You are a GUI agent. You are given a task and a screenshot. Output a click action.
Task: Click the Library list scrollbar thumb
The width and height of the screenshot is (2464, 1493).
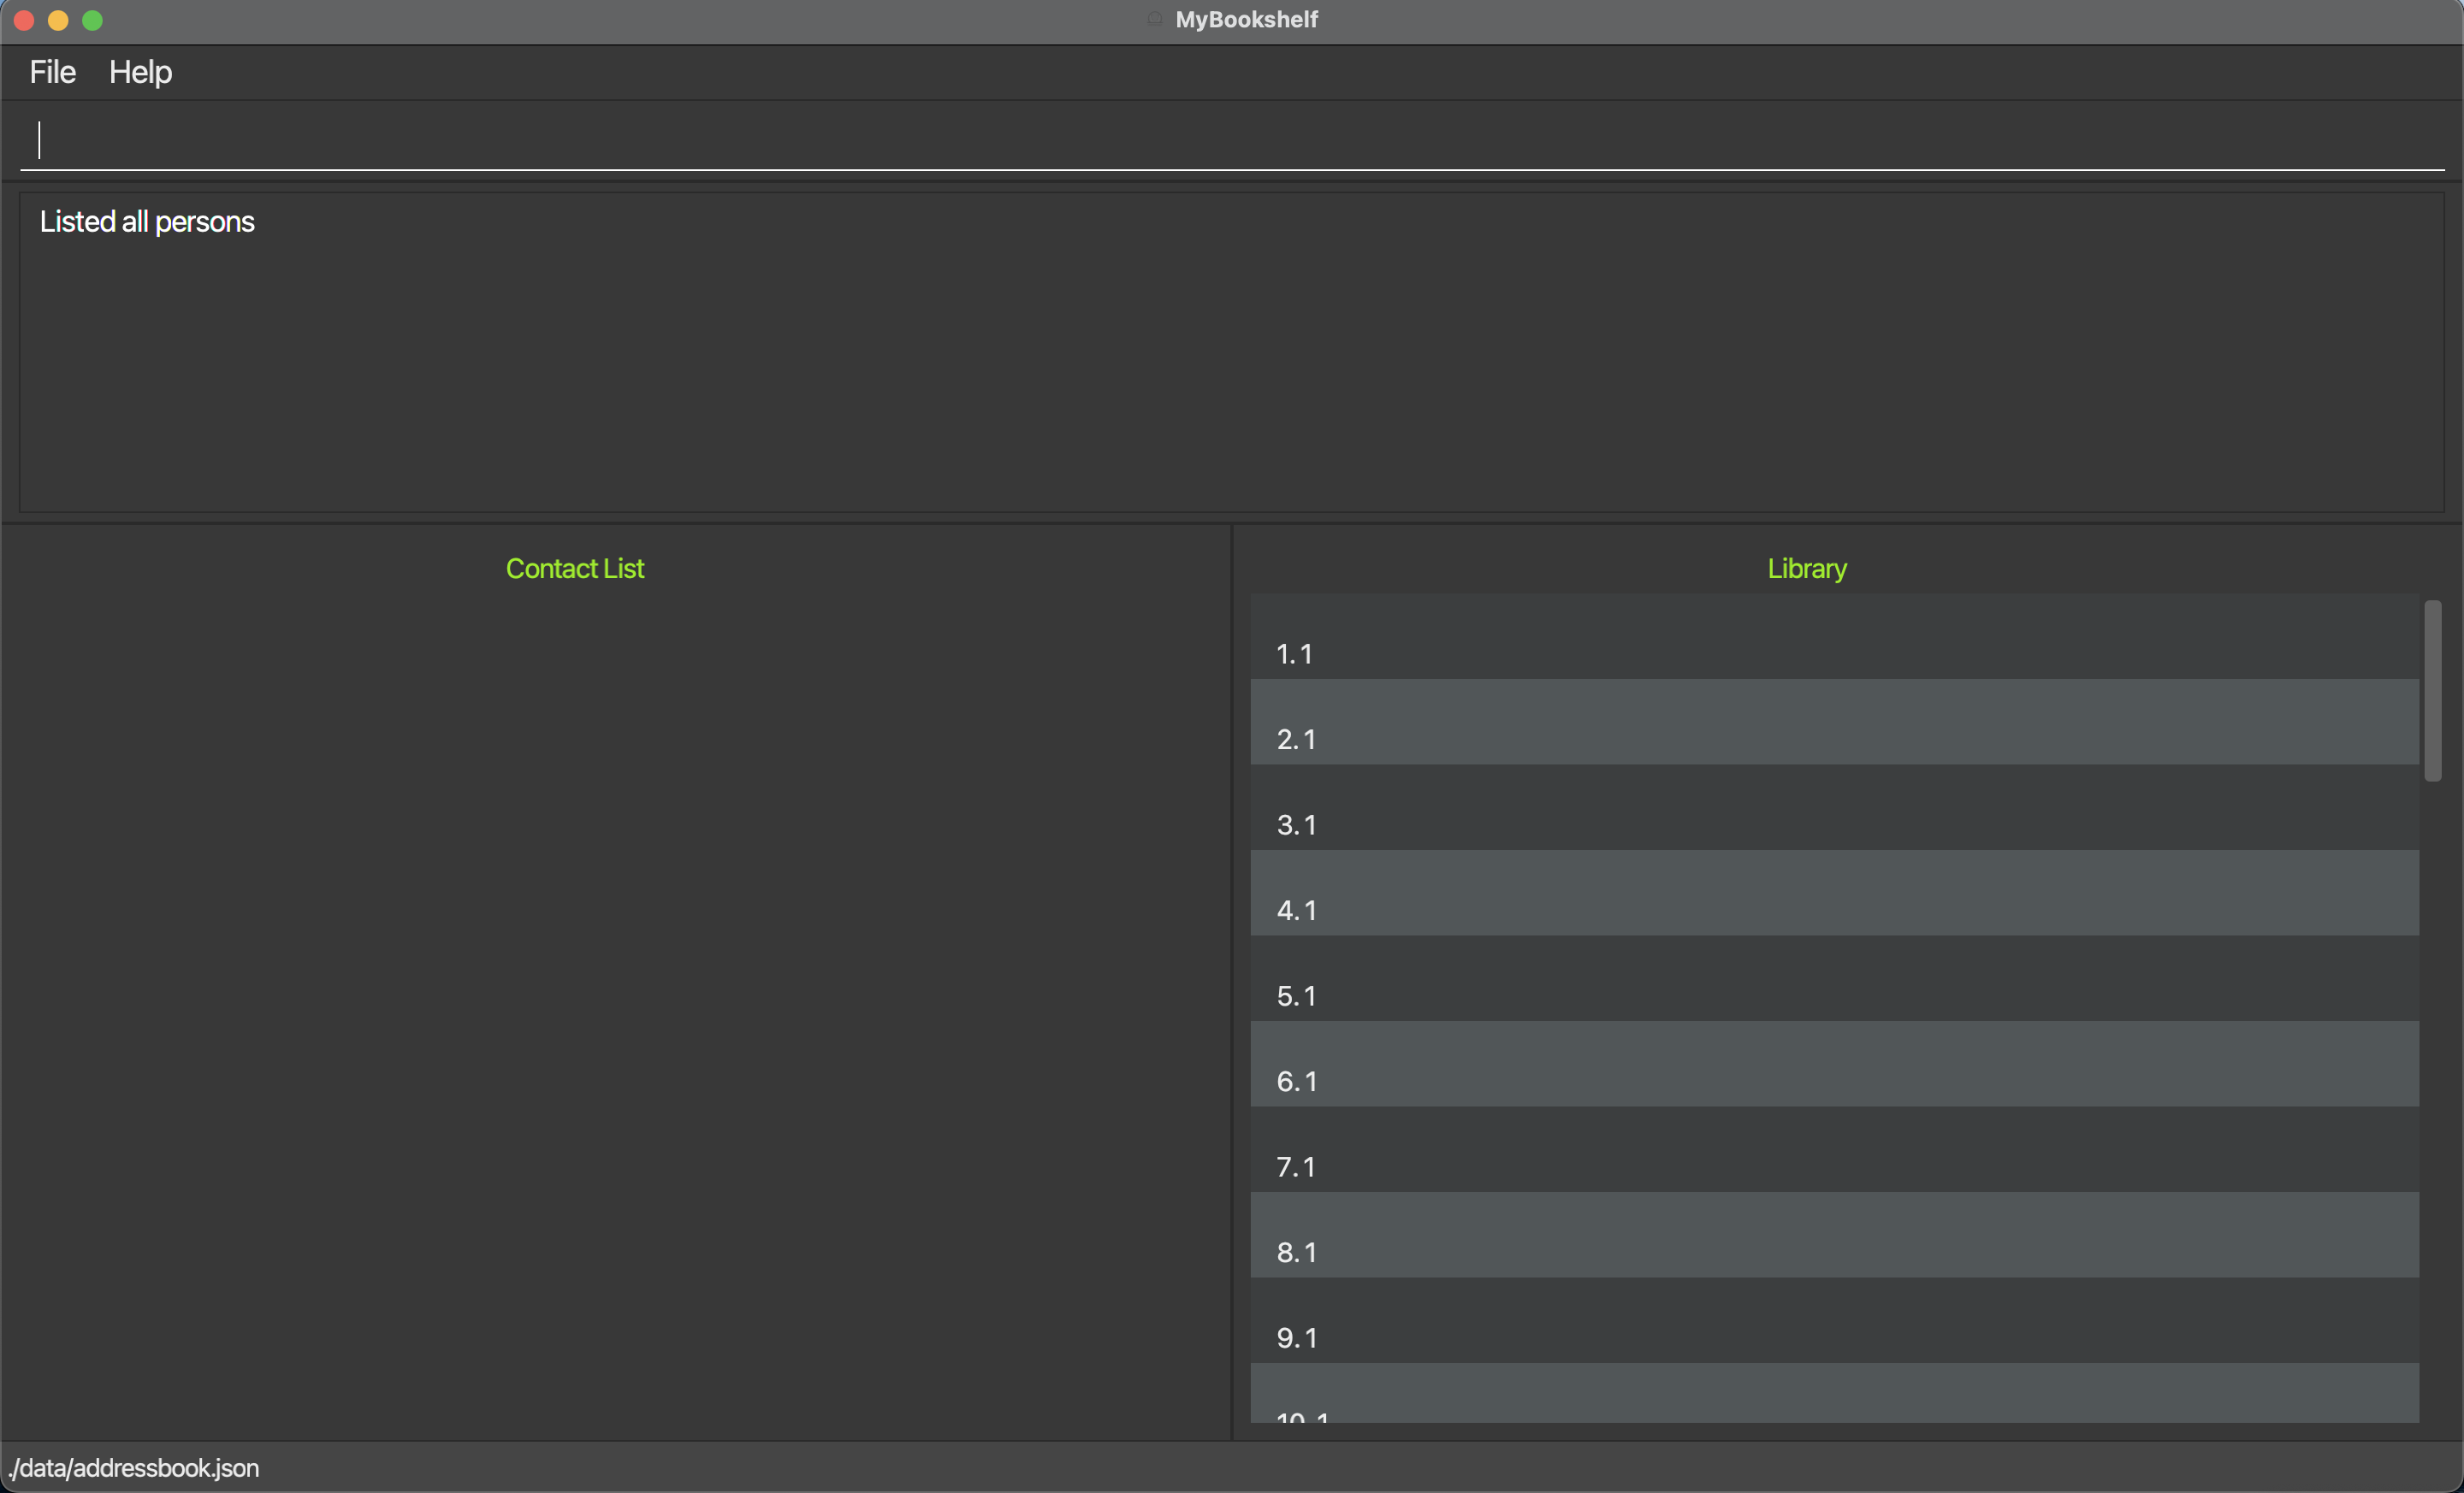tap(2432, 692)
